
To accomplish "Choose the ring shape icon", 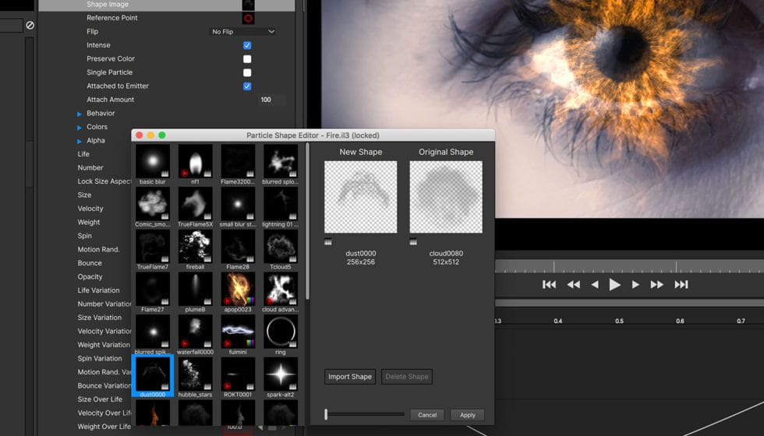I will pos(280,332).
